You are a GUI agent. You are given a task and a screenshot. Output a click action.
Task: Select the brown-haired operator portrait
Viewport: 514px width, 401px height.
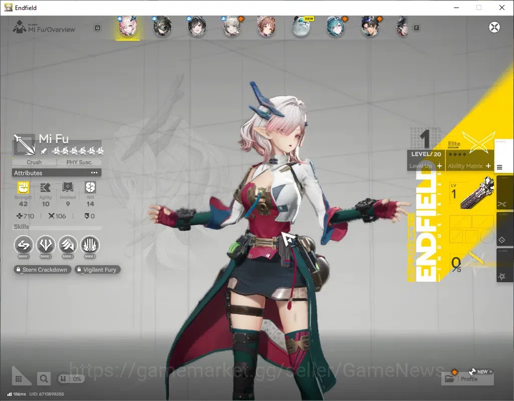click(x=266, y=27)
